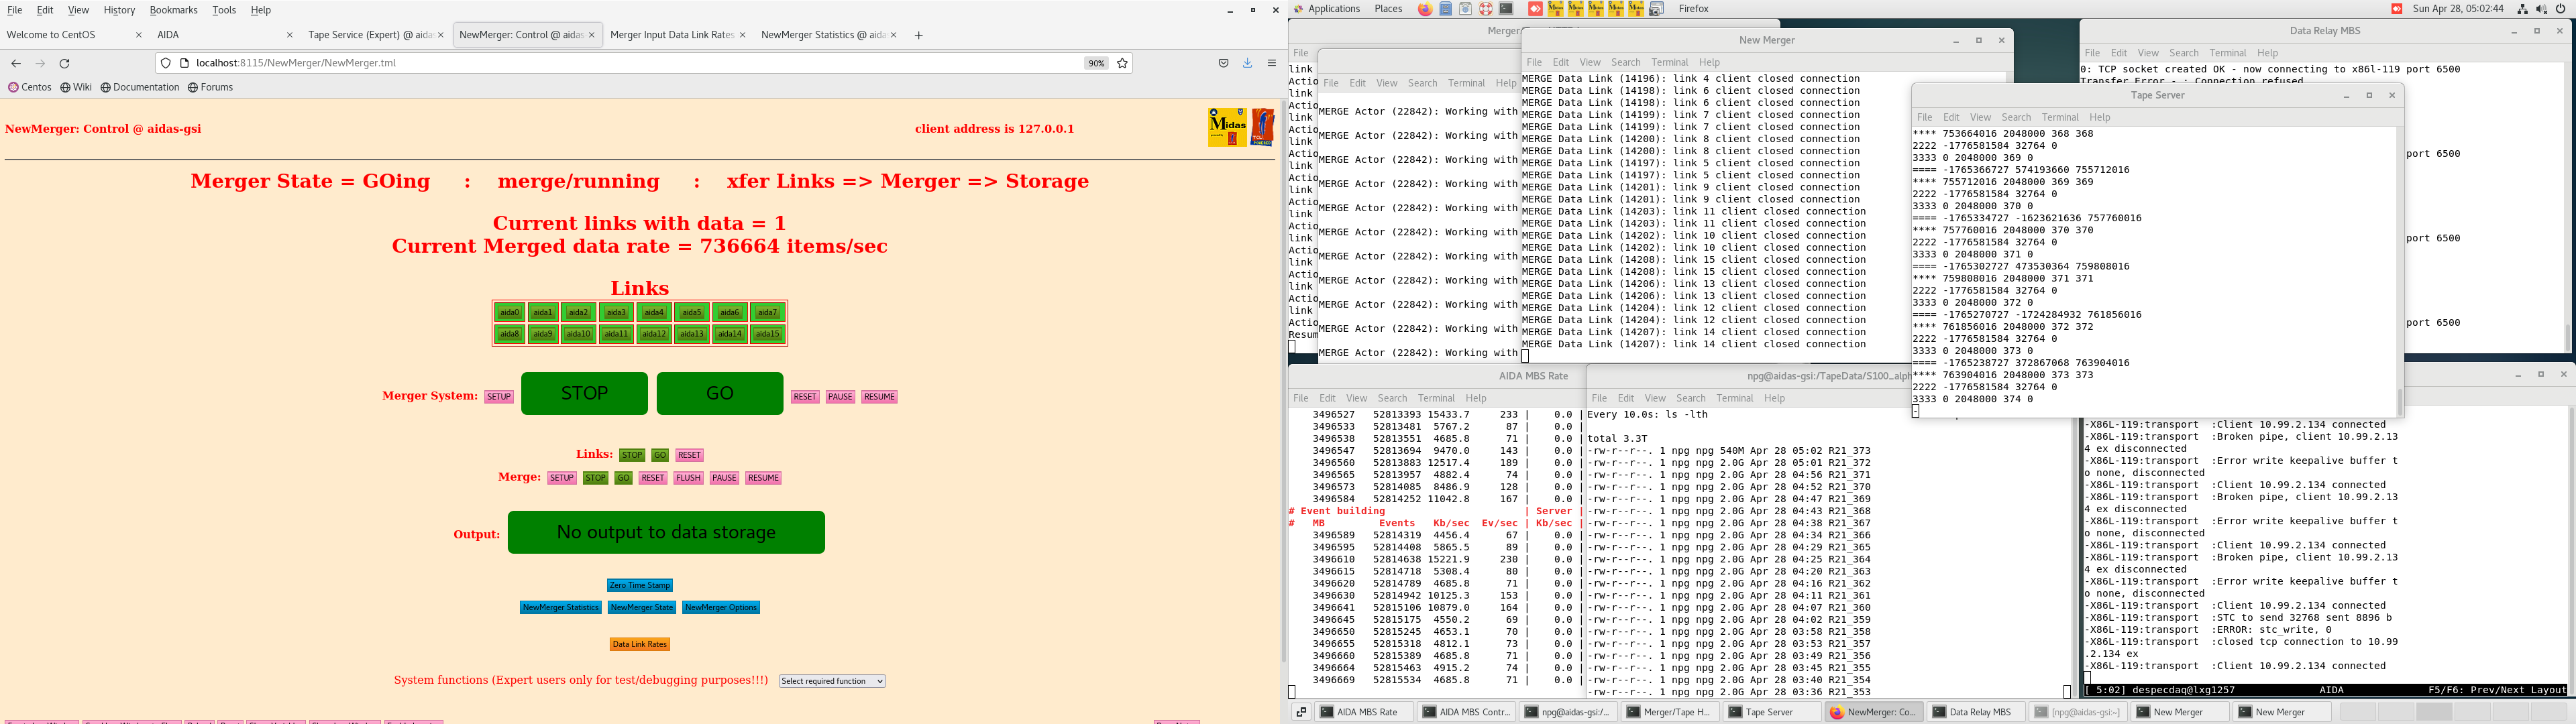This screenshot has height=724, width=2576.
Task: Click the browser back arrow
Action: coord(16,63)
